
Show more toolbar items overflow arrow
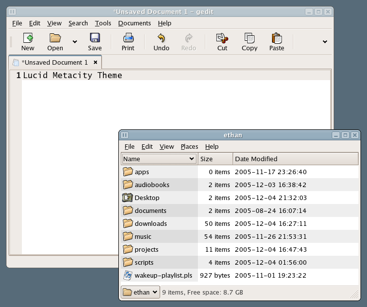pyautogui.click(x=325, y=42)
